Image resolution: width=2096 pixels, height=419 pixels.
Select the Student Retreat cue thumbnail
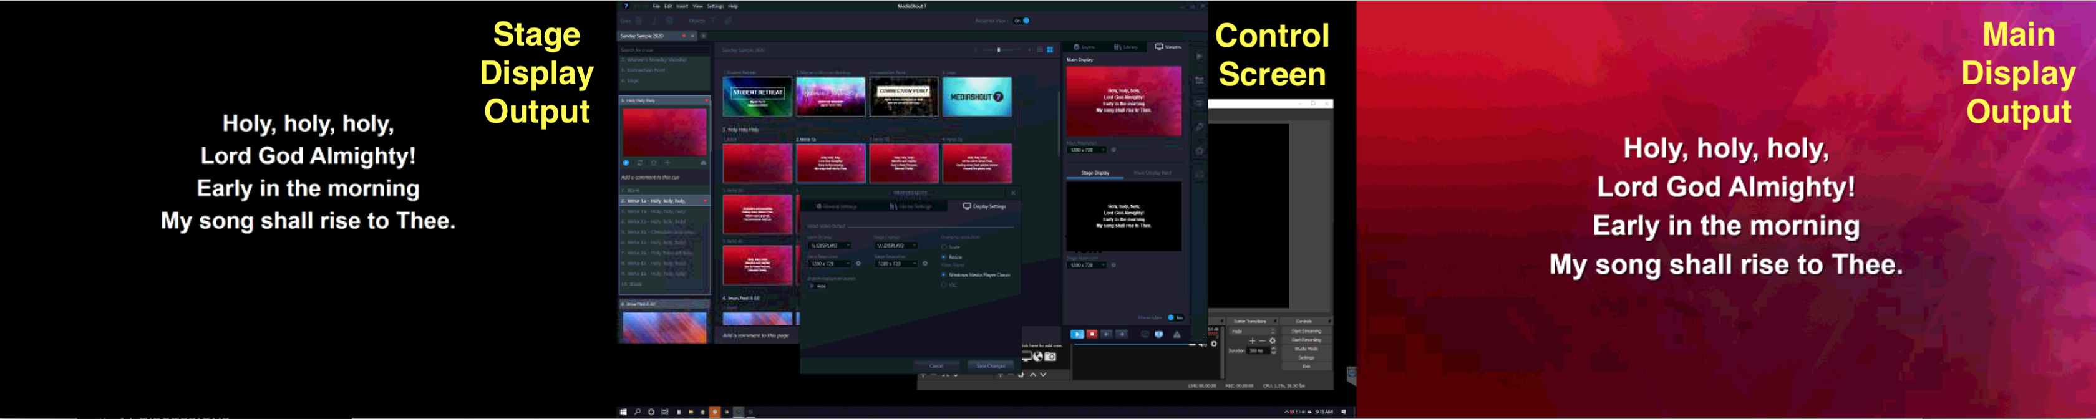point(757,97)
